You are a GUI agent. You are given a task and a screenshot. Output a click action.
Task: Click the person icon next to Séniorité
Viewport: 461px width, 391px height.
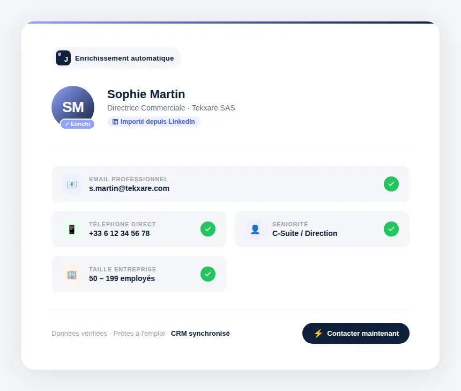(x=255, y=229)
